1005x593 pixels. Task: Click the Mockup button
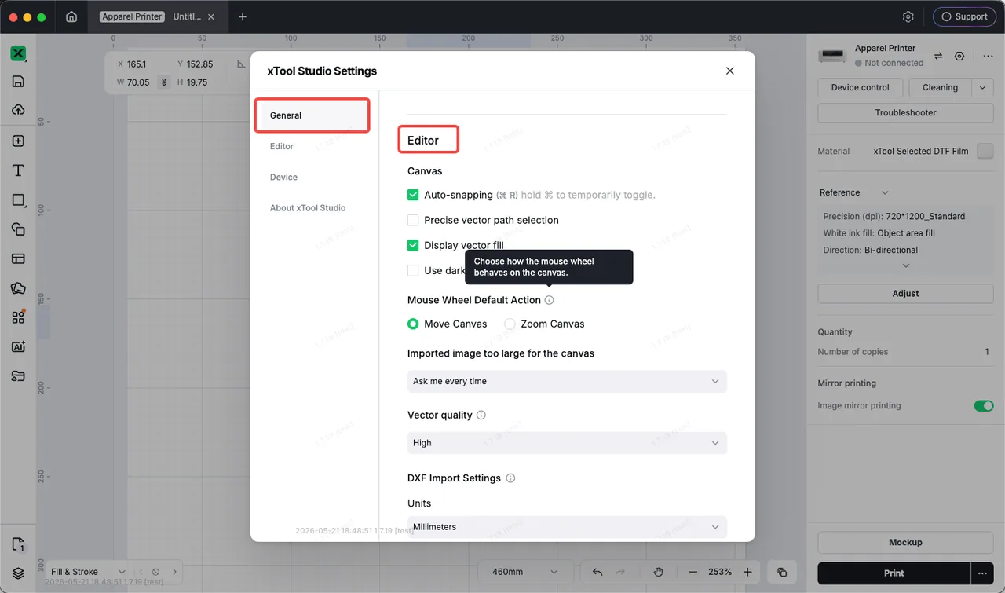coord(905,543)
